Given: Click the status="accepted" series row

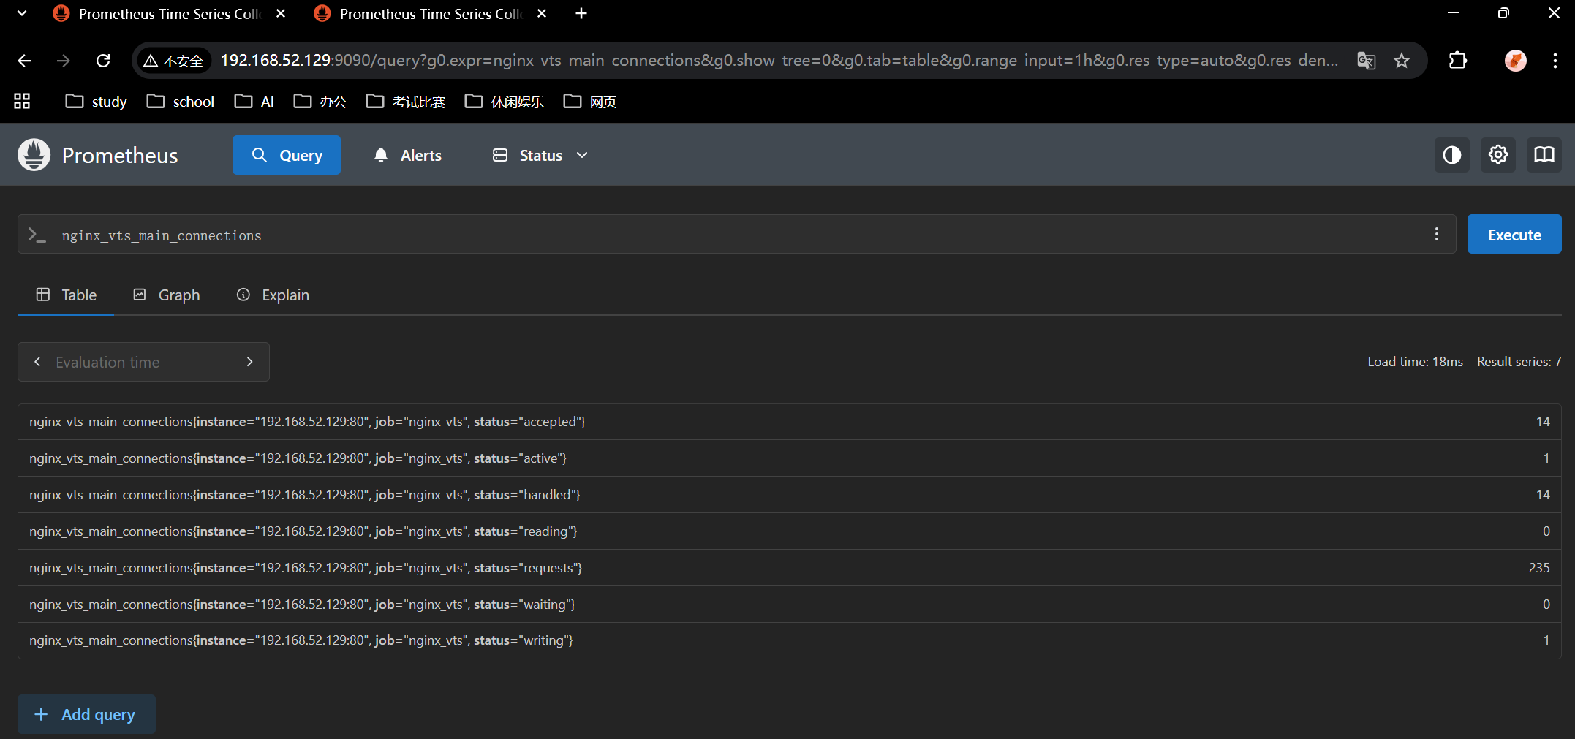Looking at the screenshot, I should pyautogui.click(x=790, y=422).
